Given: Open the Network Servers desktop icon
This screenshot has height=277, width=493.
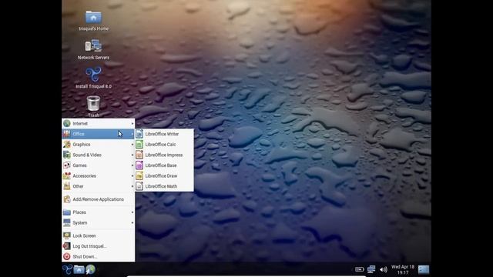Looking at the screenshot, I should [93, 49].
